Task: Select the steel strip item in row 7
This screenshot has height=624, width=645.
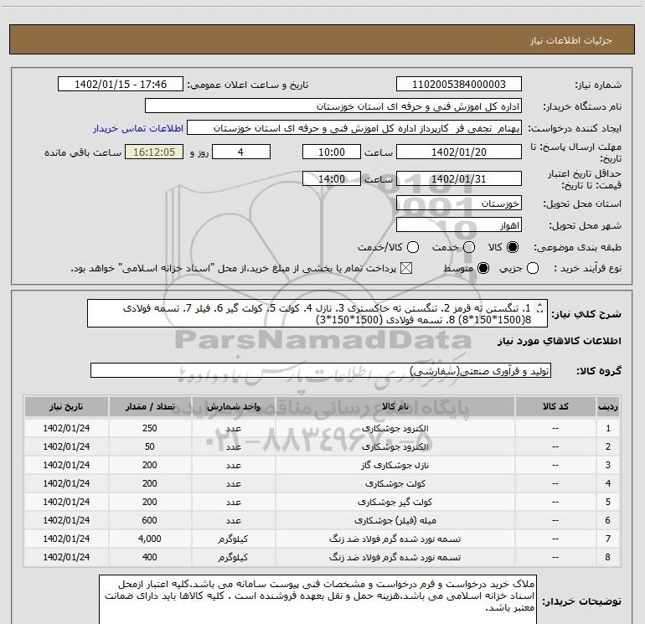Action: 395,539
